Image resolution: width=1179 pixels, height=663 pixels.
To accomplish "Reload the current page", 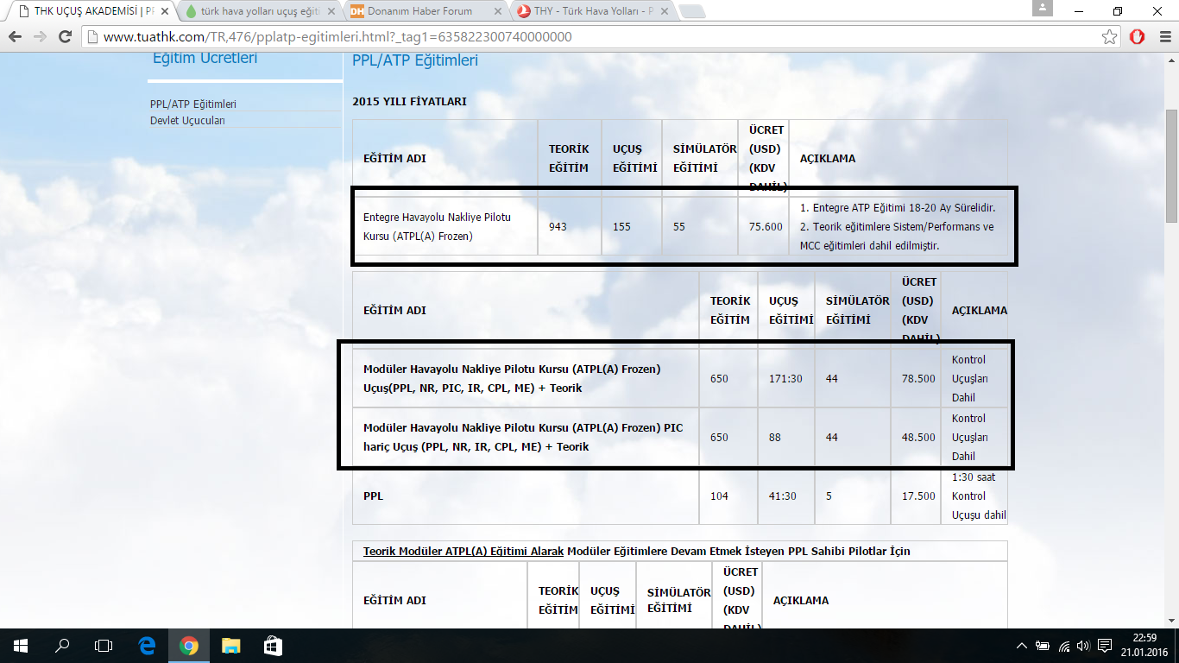I will (65, 38).
